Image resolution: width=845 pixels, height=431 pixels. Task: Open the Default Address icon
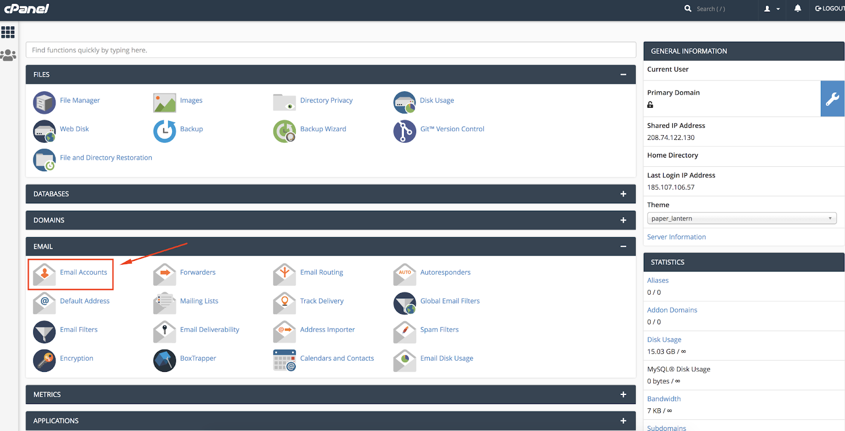[44, 303]
